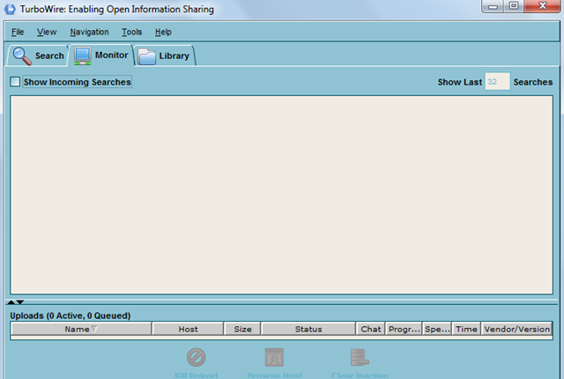564x379 pixels.
Task: Click the Clear Inactive icon
Action: [x=360, y=357]
